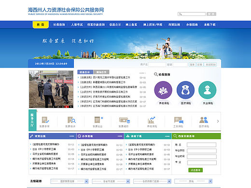Open the 网上备案 navigation item
This screenshot has width=251, height=188.
131,25
